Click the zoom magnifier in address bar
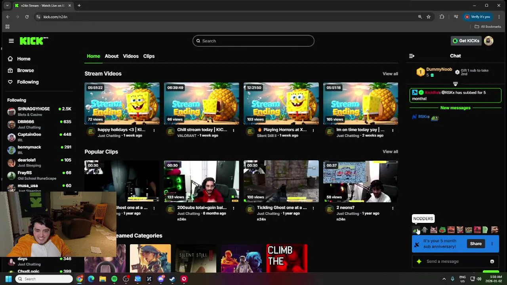The image size is (507, 285). tap(420, 17)
